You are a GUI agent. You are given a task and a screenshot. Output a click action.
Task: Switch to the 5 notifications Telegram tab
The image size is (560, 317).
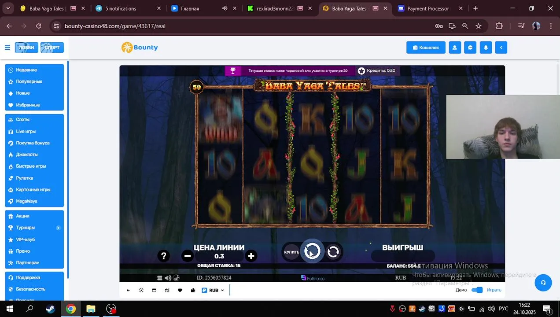click(128, 8)
